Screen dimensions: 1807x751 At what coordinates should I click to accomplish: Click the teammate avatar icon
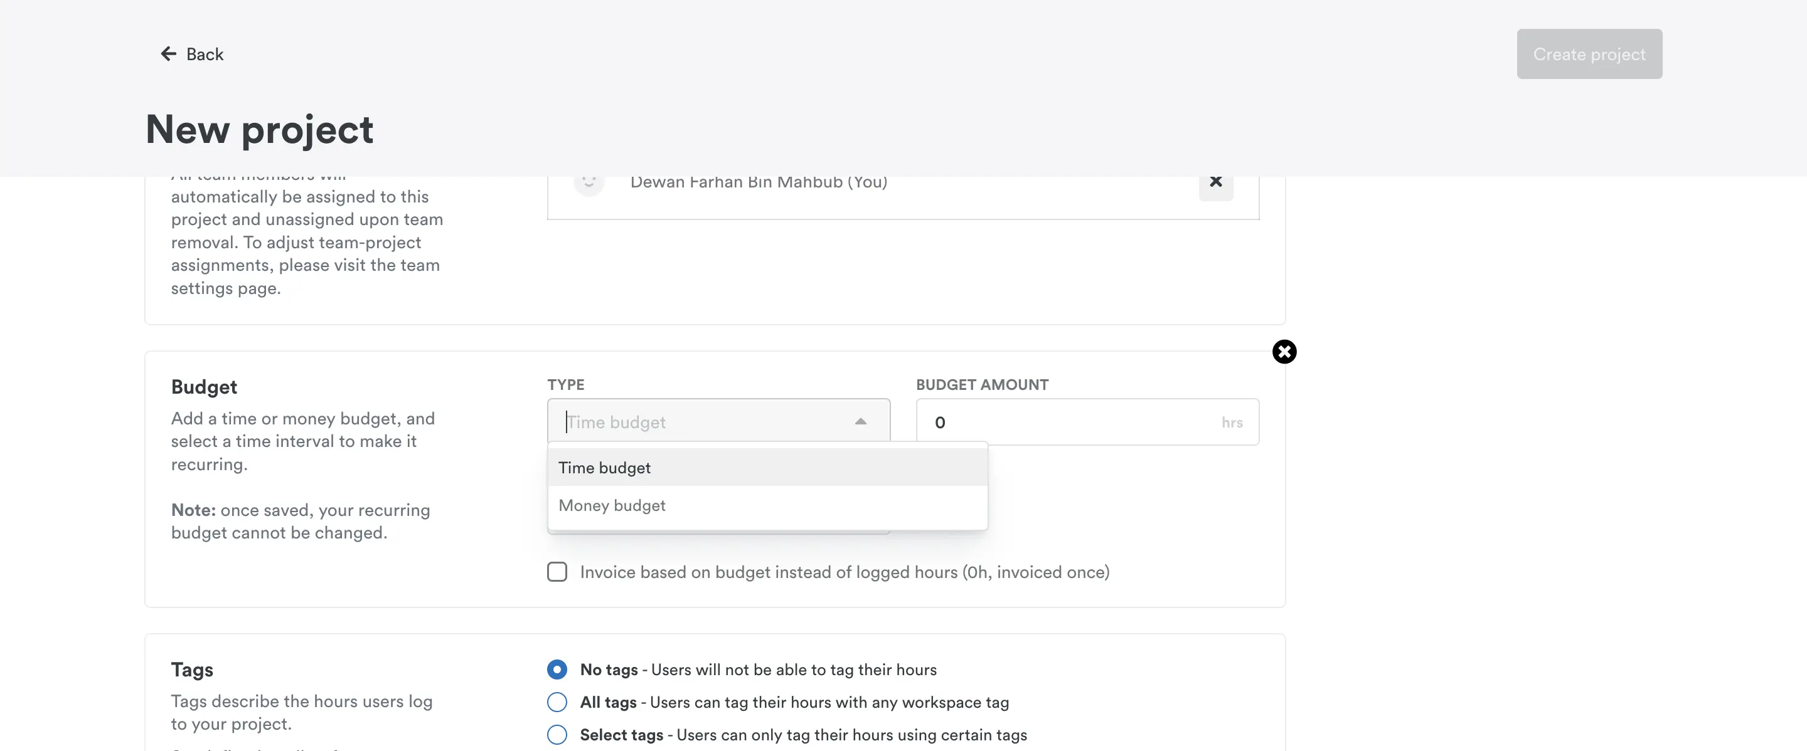589,182
